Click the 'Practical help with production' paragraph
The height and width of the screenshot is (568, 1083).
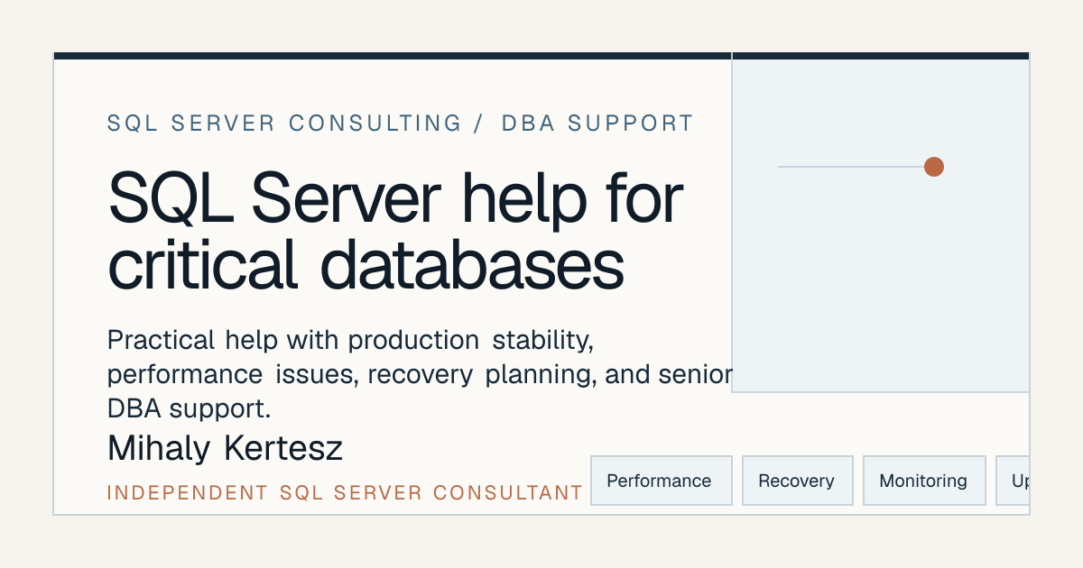[x=420, y=374]
